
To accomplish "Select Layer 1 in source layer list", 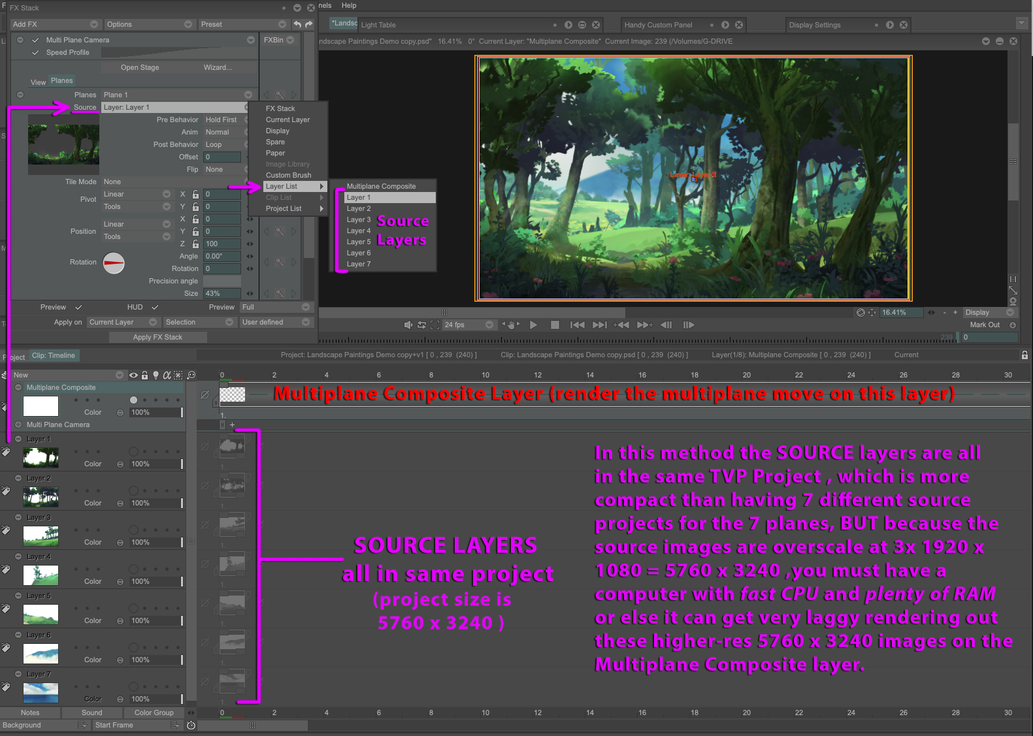I will point(389,197).
